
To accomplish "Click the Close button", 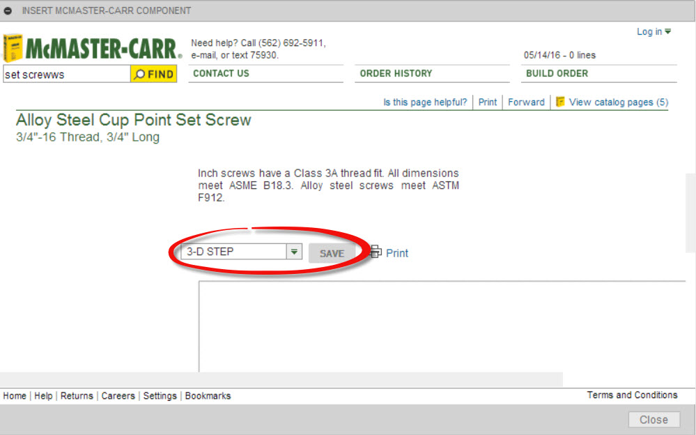I will point(654,420).
